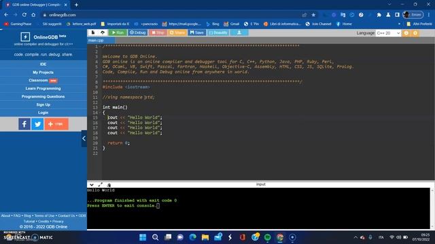Open the Chrome three-dot menu
Viewport: 435px width, 244px height.
click(429, 15)
